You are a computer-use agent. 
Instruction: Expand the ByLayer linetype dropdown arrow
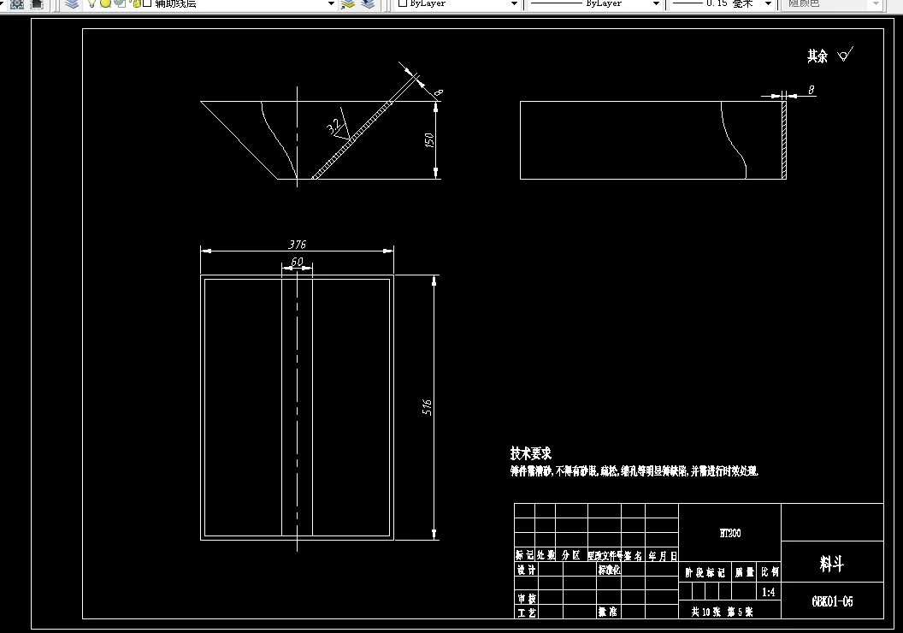click(656, 3)
